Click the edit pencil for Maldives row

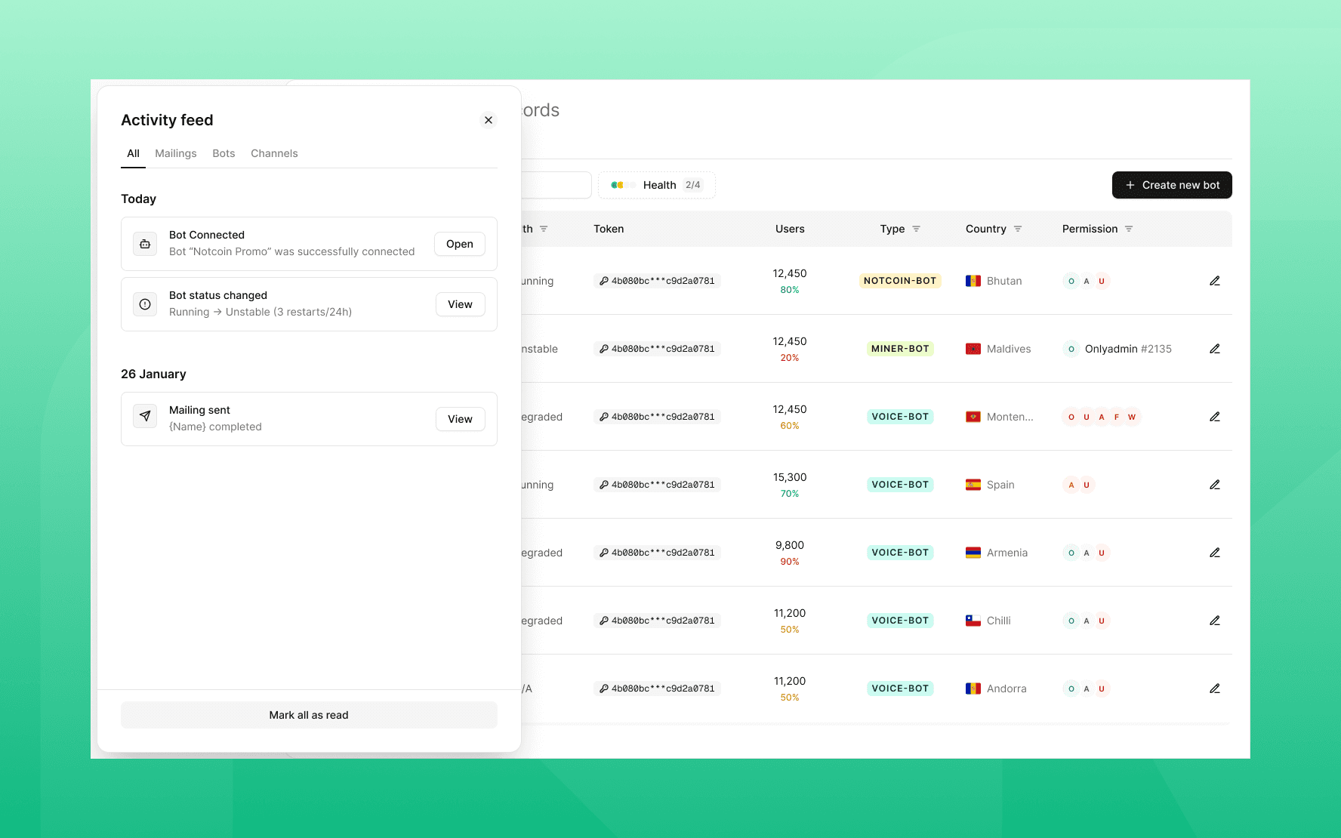pyautogui.click(x=1214, y=349)
